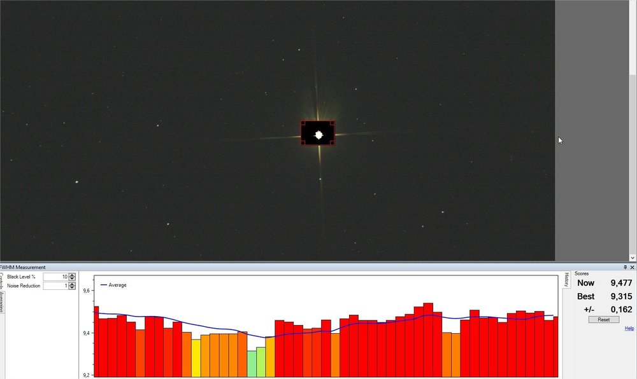Close the FWHM Measurement panel
637x379 pixels.
click(x=633, y=267)
